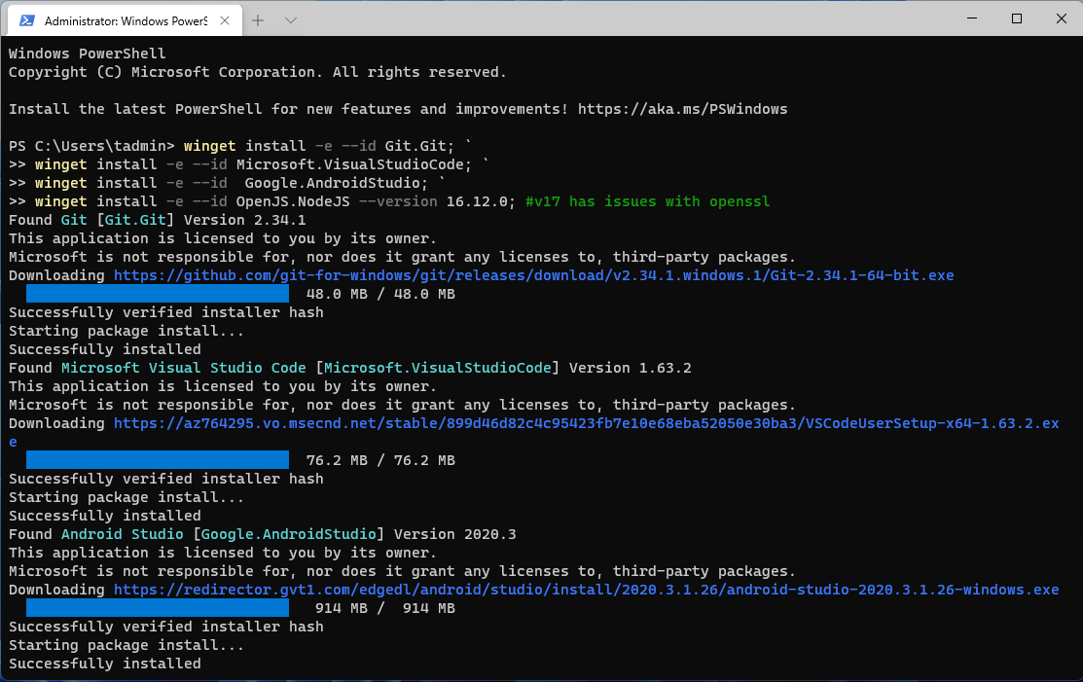Click empty title bar area beside tabs
The height and width of the screenshot is (682, 1083).
tap(632, 18)
